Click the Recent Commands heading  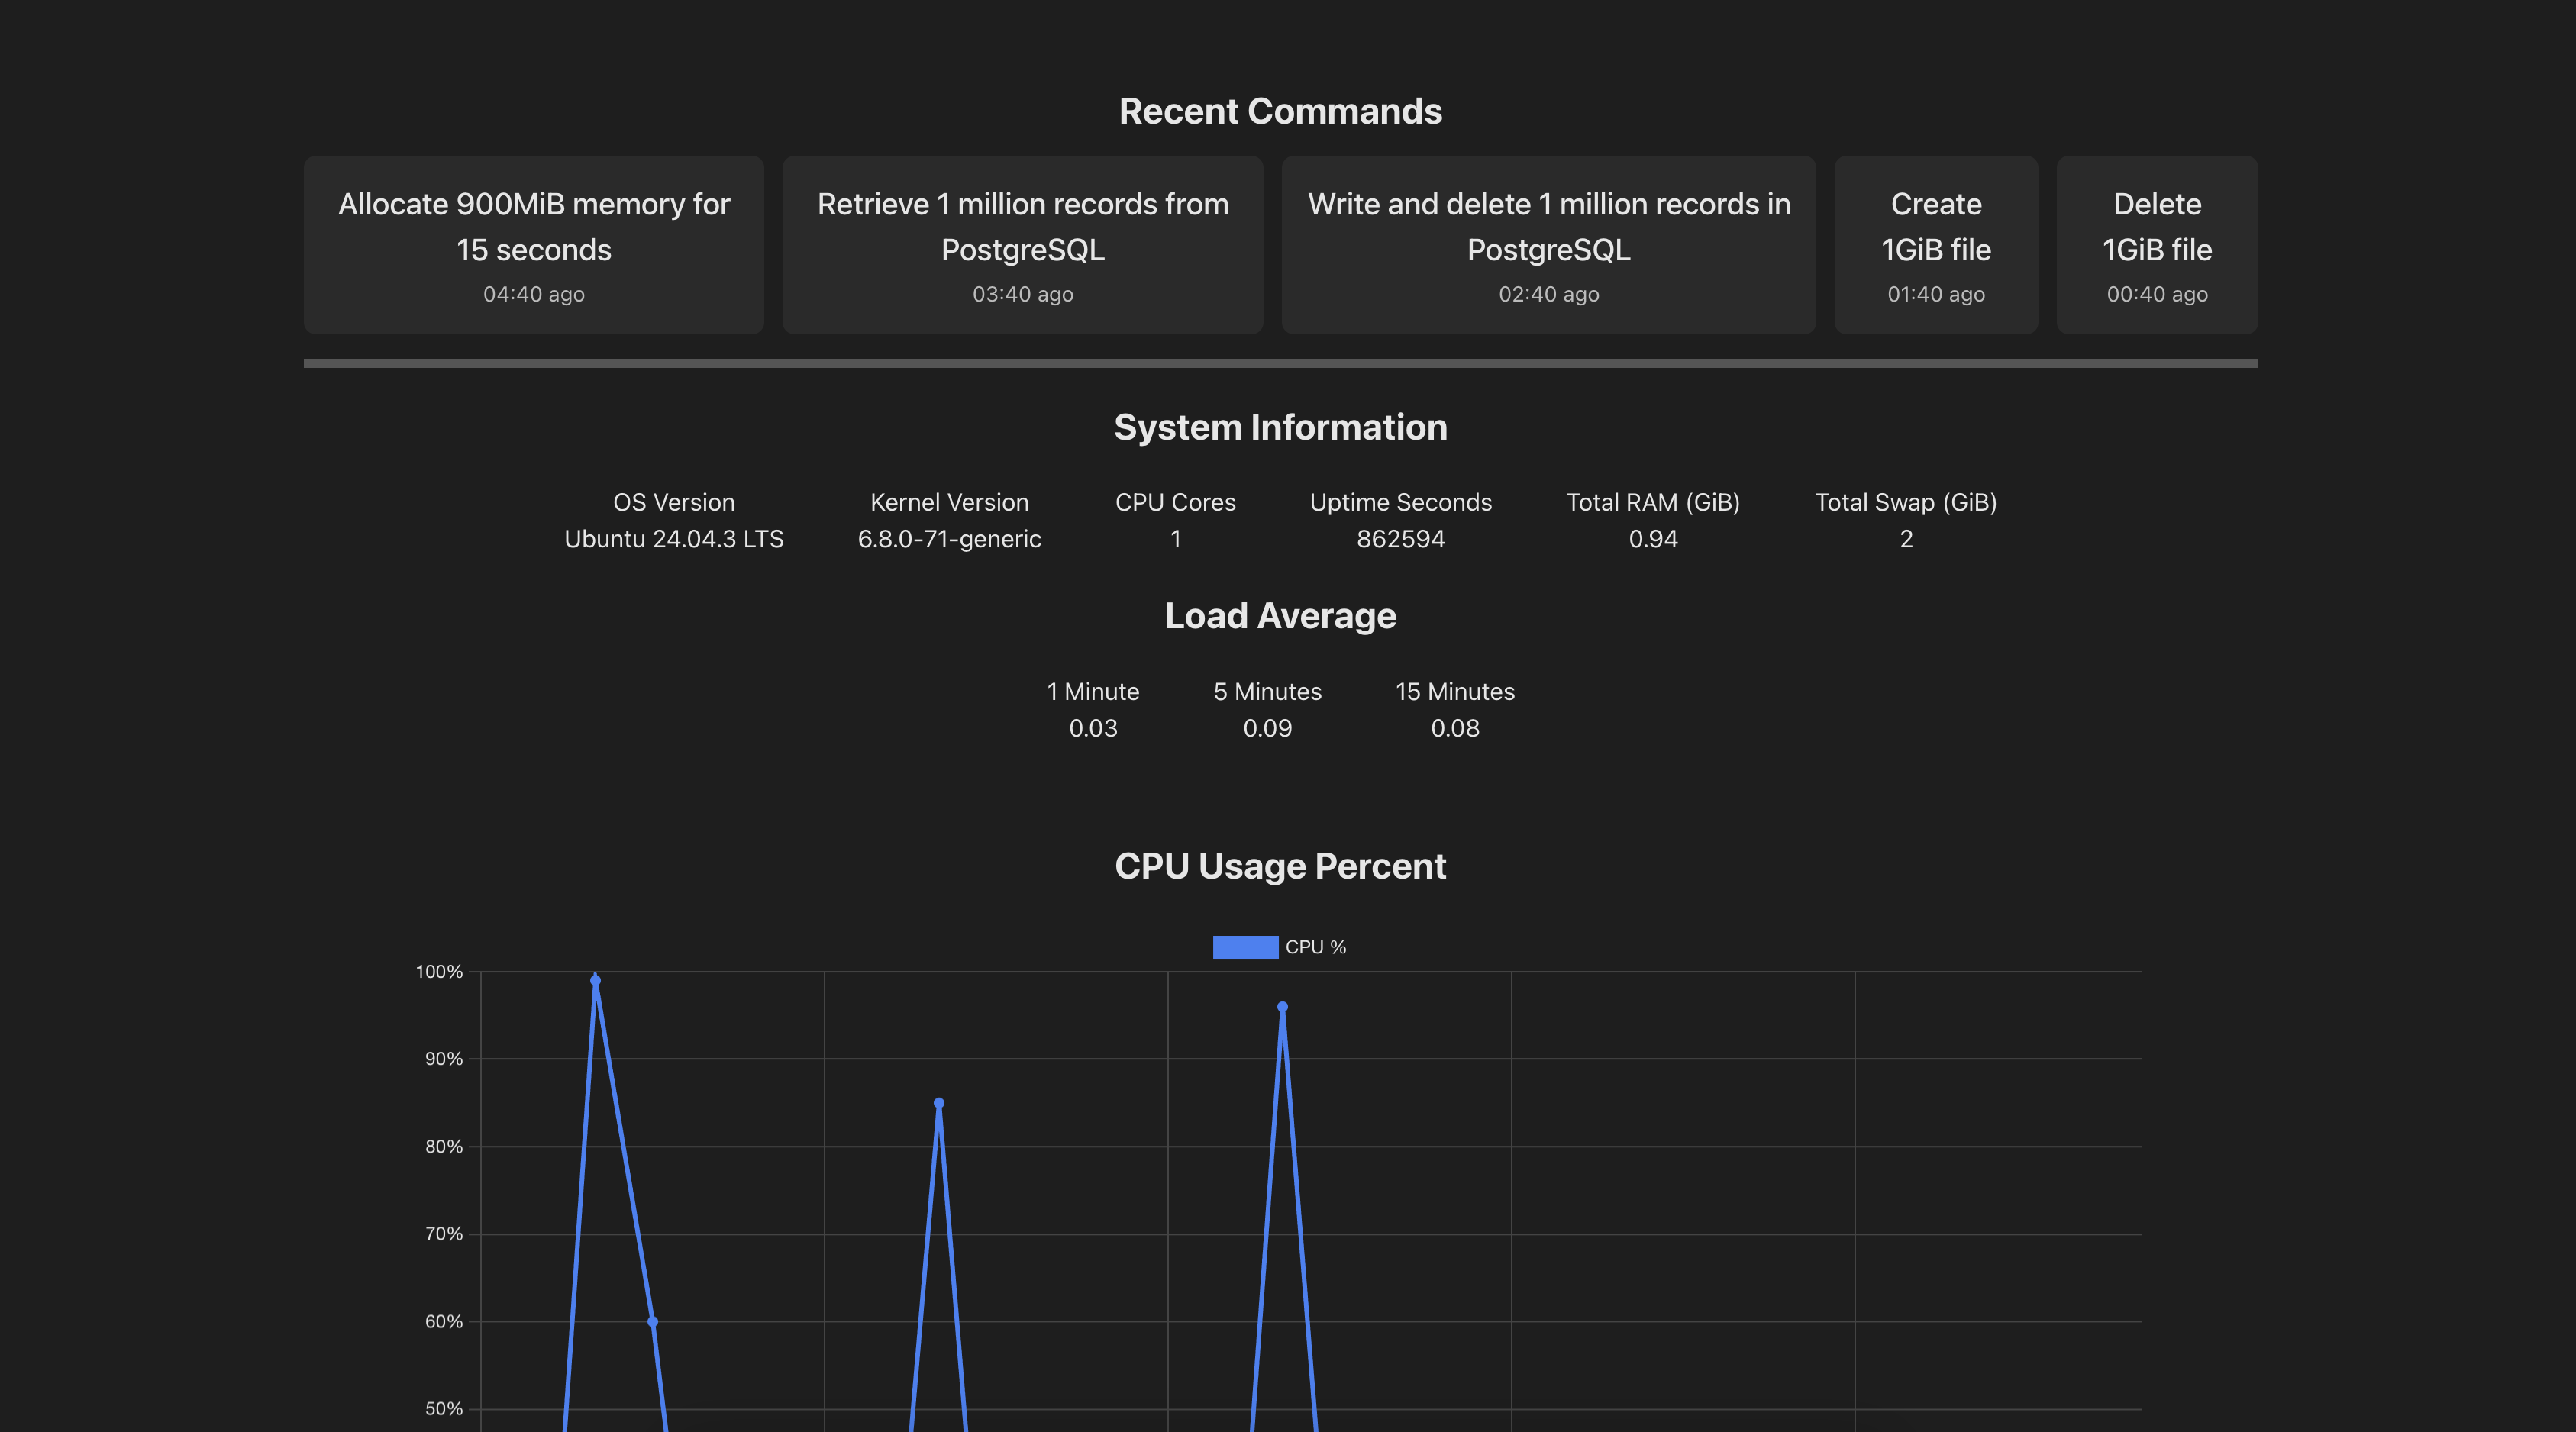1281,111
